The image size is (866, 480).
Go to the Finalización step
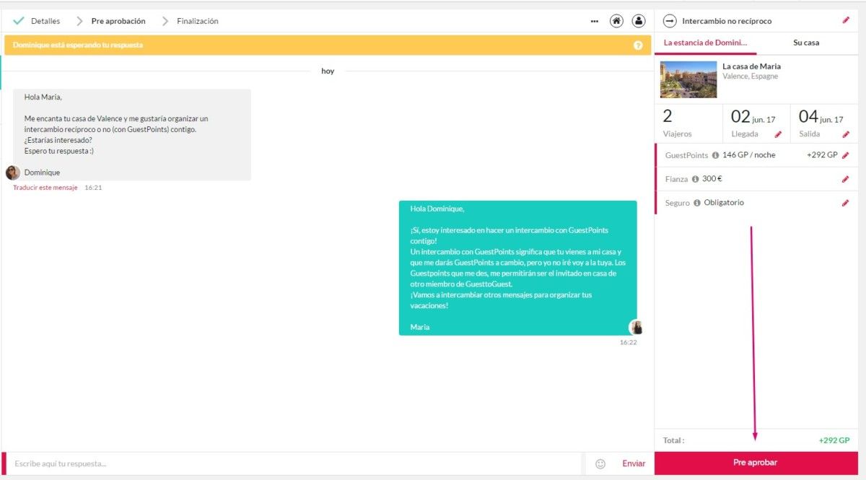coord(198,21)
